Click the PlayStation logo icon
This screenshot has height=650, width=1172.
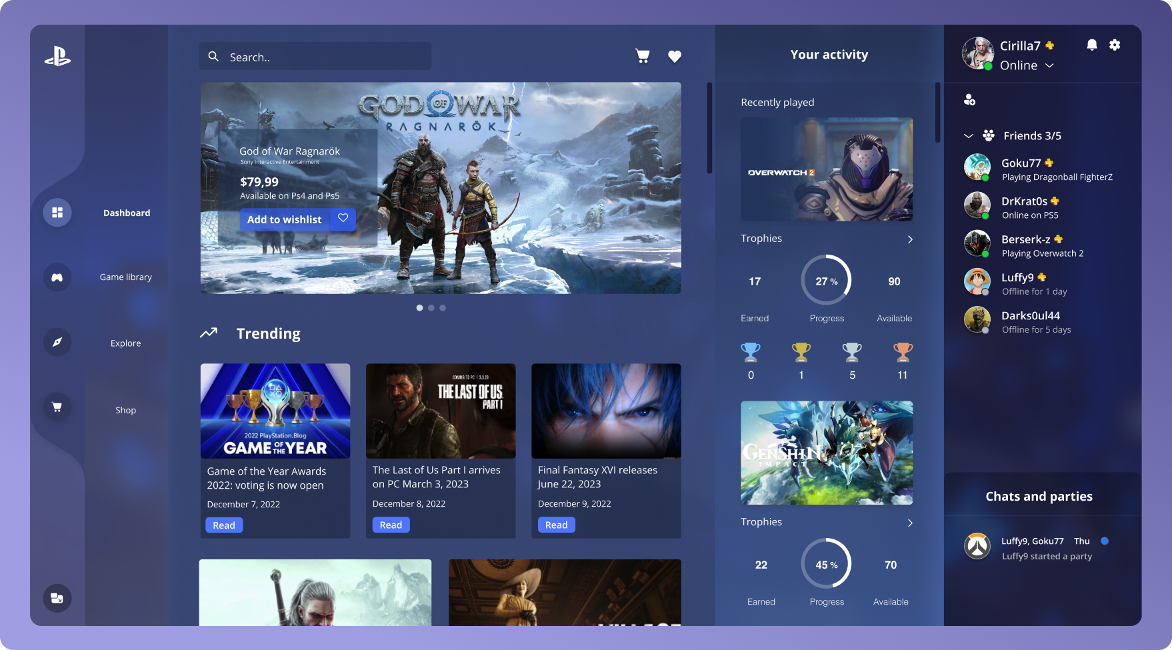coord(57,57)
